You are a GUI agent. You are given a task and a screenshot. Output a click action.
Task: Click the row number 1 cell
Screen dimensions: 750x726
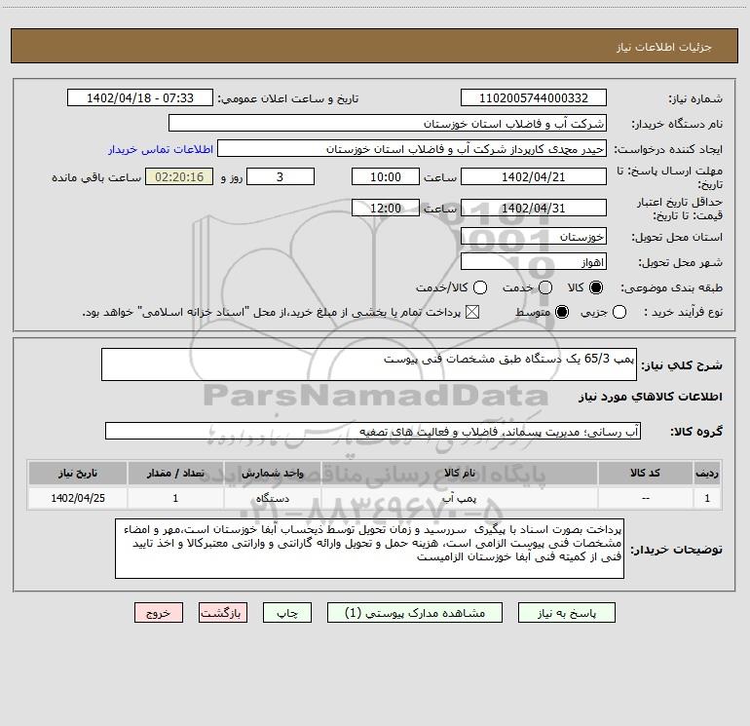[x=707, y=498]
